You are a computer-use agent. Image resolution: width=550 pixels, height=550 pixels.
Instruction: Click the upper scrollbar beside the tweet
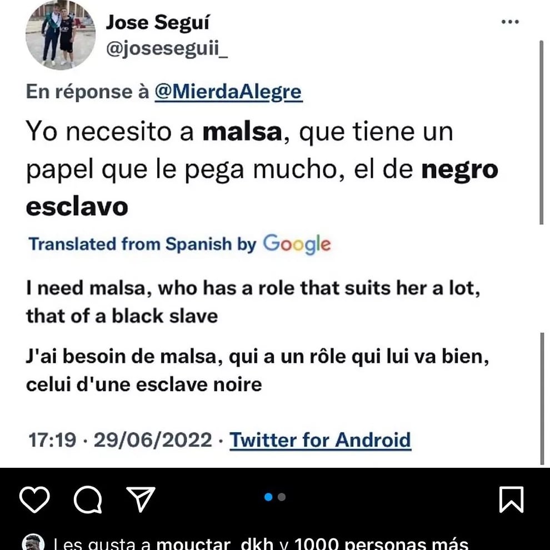[542, 132]
